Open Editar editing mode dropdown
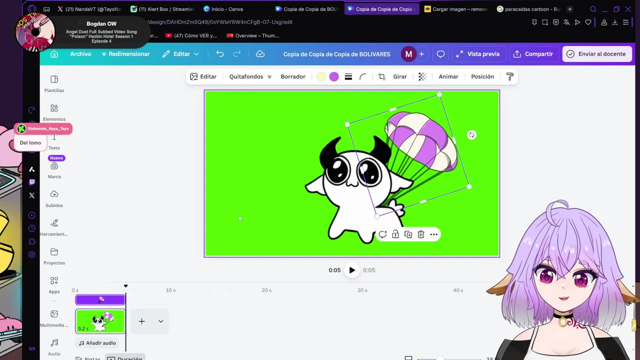The width and height of the screenshot is (640, 360). [x=180, y=54]
